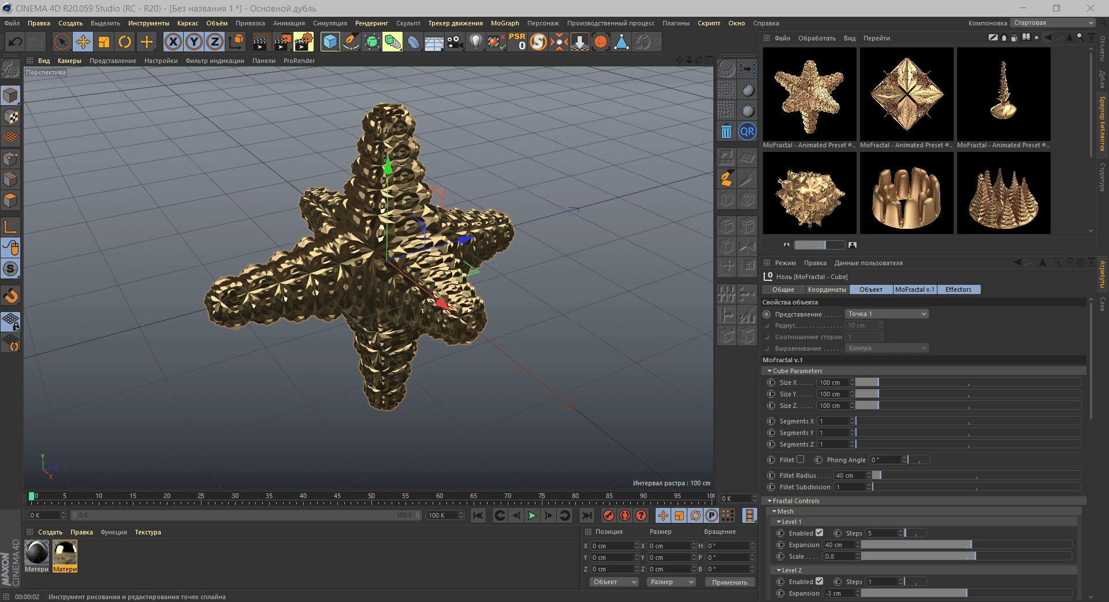1109x602 pixels.
Task: Click the Axis L-shaped icon
Action: pyautogui.click(x=10, y=226)
